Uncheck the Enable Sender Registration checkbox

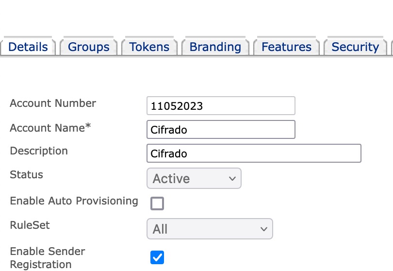coord(157,257)
